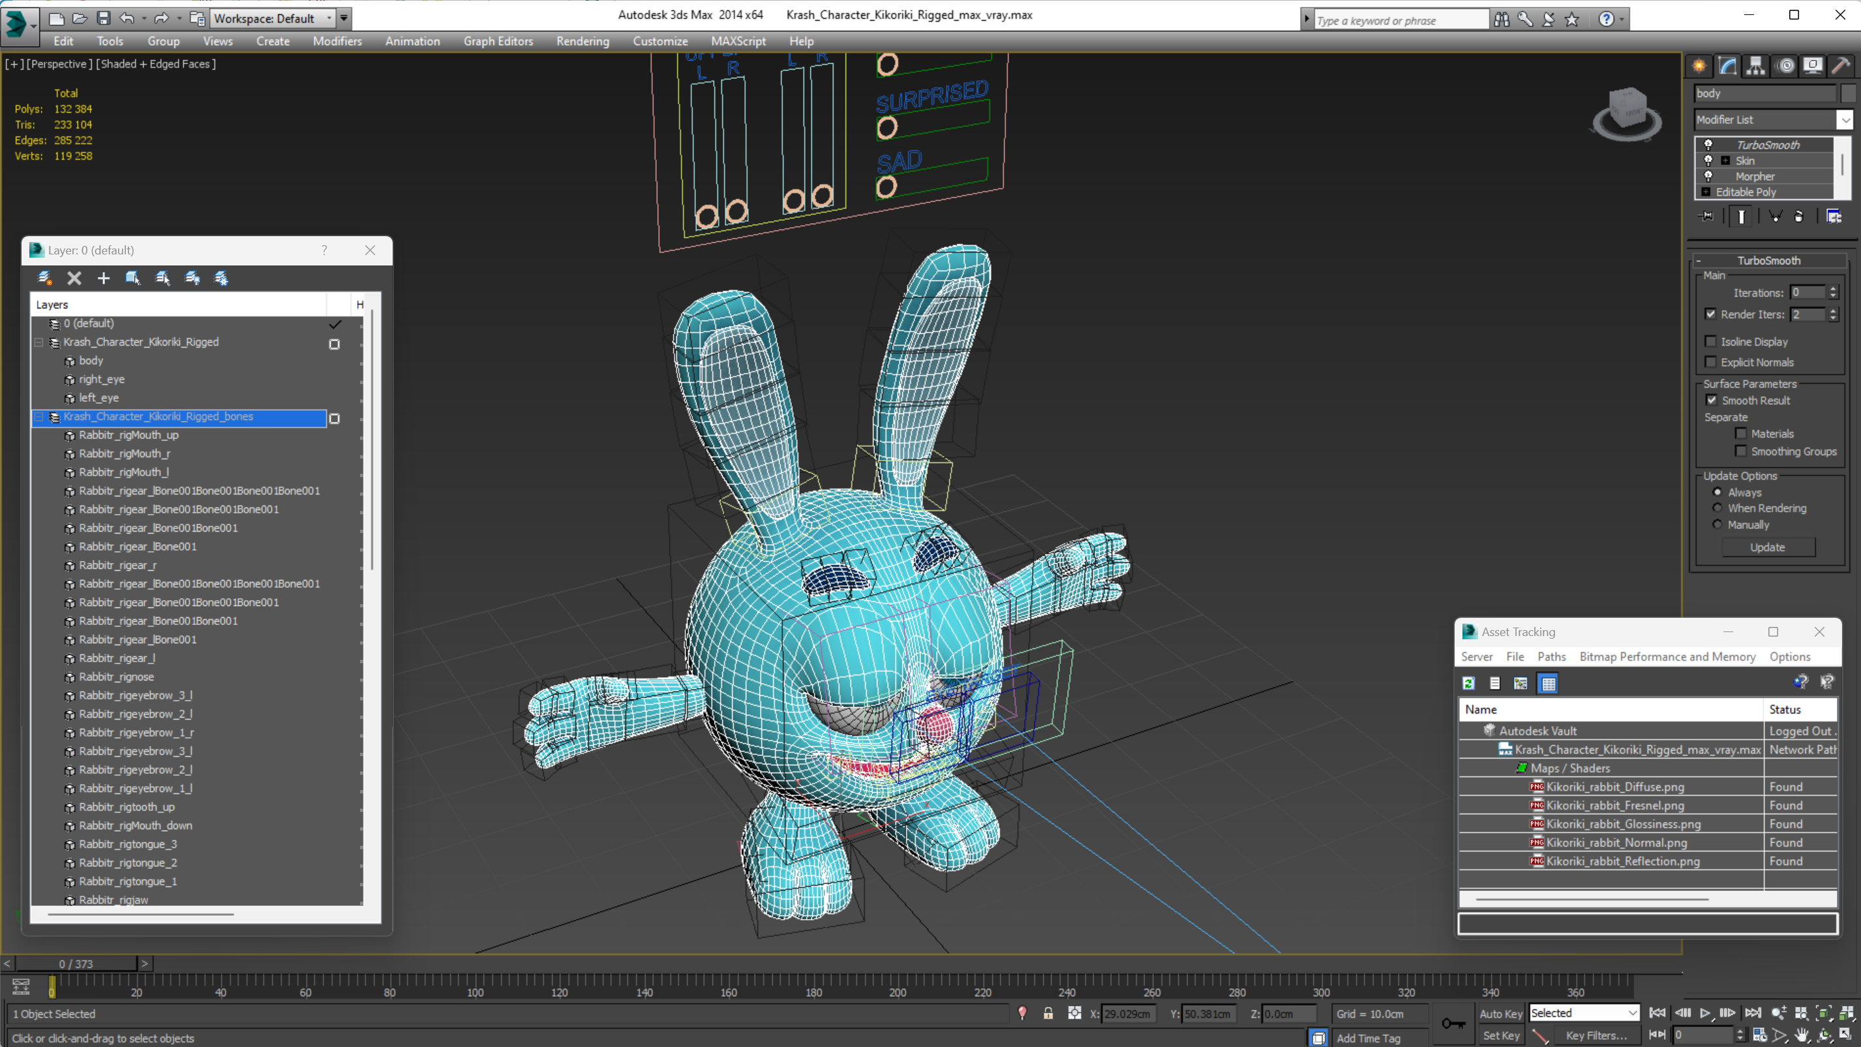This screenshot has width=1861, height=1047.
Task: Switch Asset Tracking to table view icon
Action: point(1548,683)
